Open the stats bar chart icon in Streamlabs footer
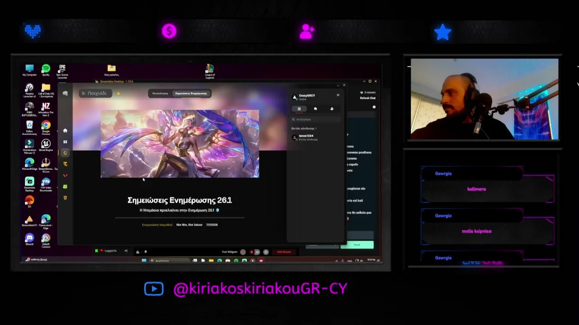Screen dimensions: 579x325 138,252
